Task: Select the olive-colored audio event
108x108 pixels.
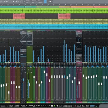Action: coord(54,21)
